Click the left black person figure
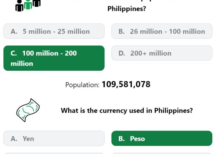Viewport: 216px width, 154px height. click(19, 6)
